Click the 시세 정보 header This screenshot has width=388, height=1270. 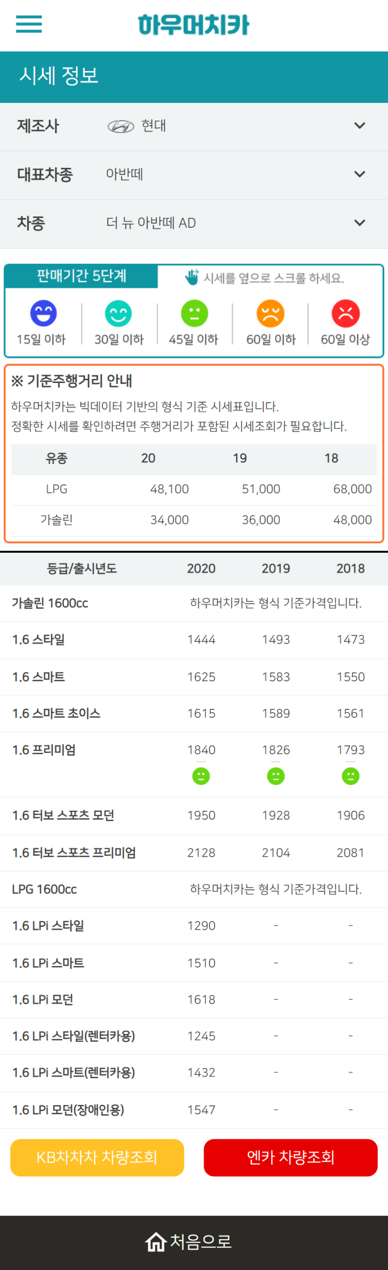tap(59, 76)
